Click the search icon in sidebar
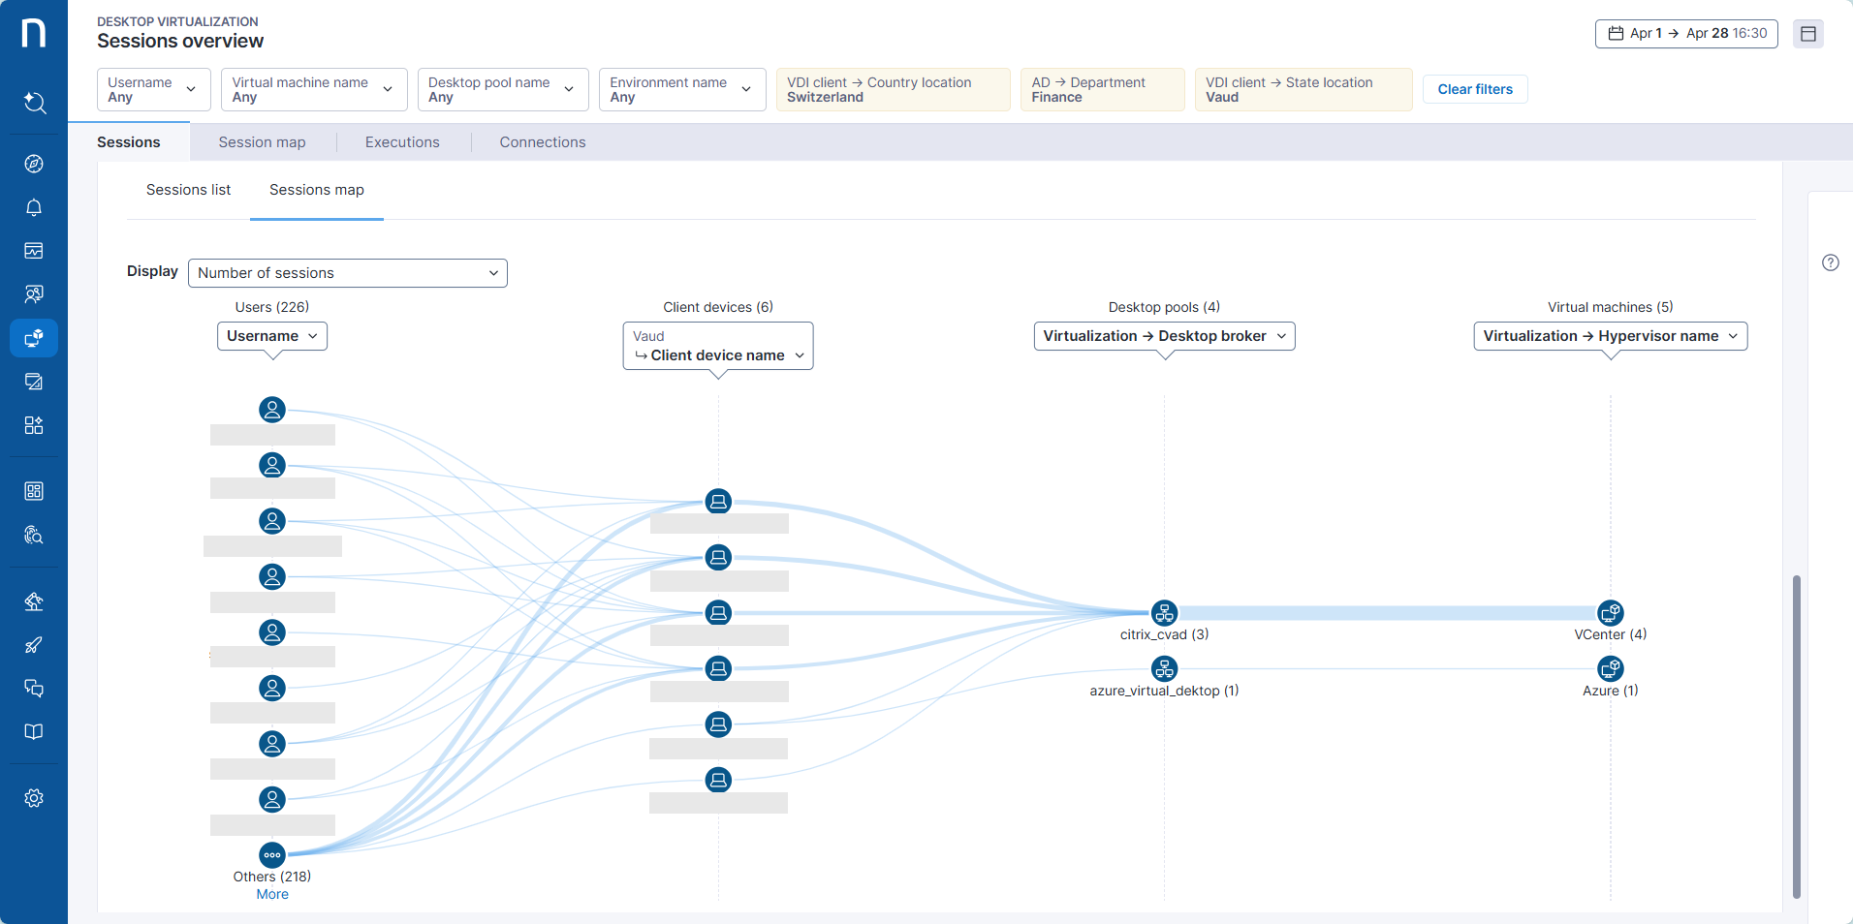This screenshot has height=924, width=1853. [34, 103]
